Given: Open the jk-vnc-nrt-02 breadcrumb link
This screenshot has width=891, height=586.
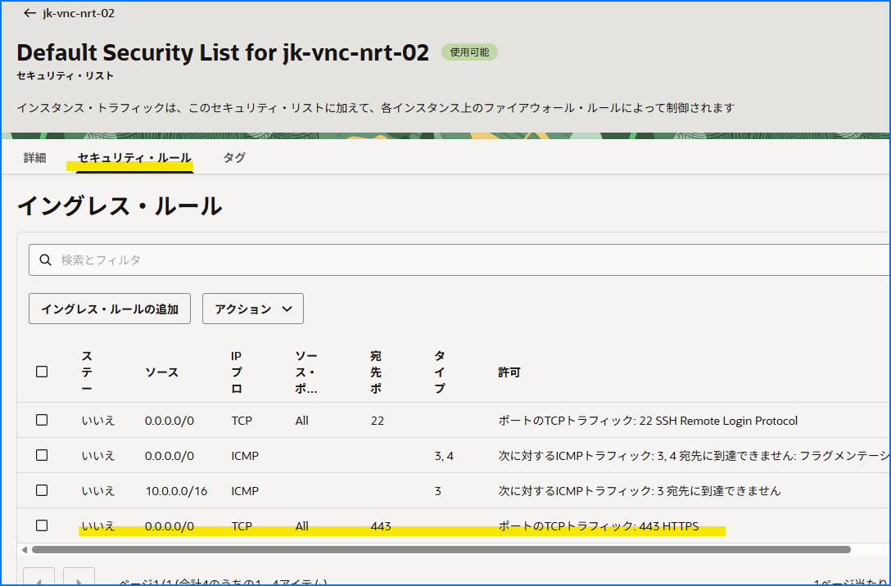Looking at the screenshot, I should point(79,13).
